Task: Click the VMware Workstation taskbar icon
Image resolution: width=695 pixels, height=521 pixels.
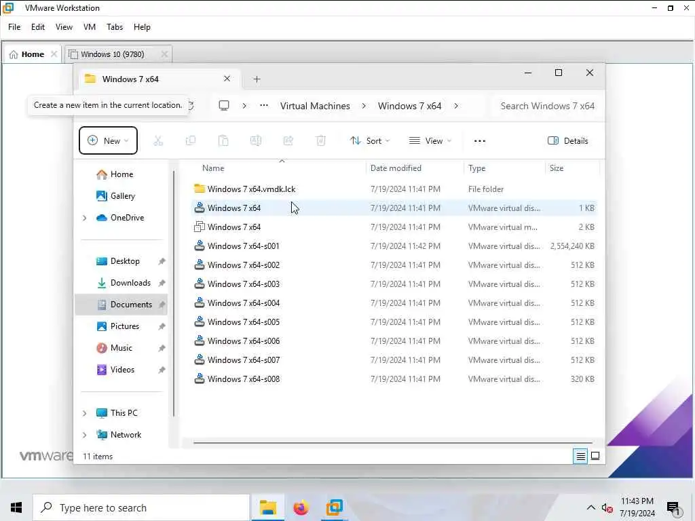Action: click(x=334, y=507)
